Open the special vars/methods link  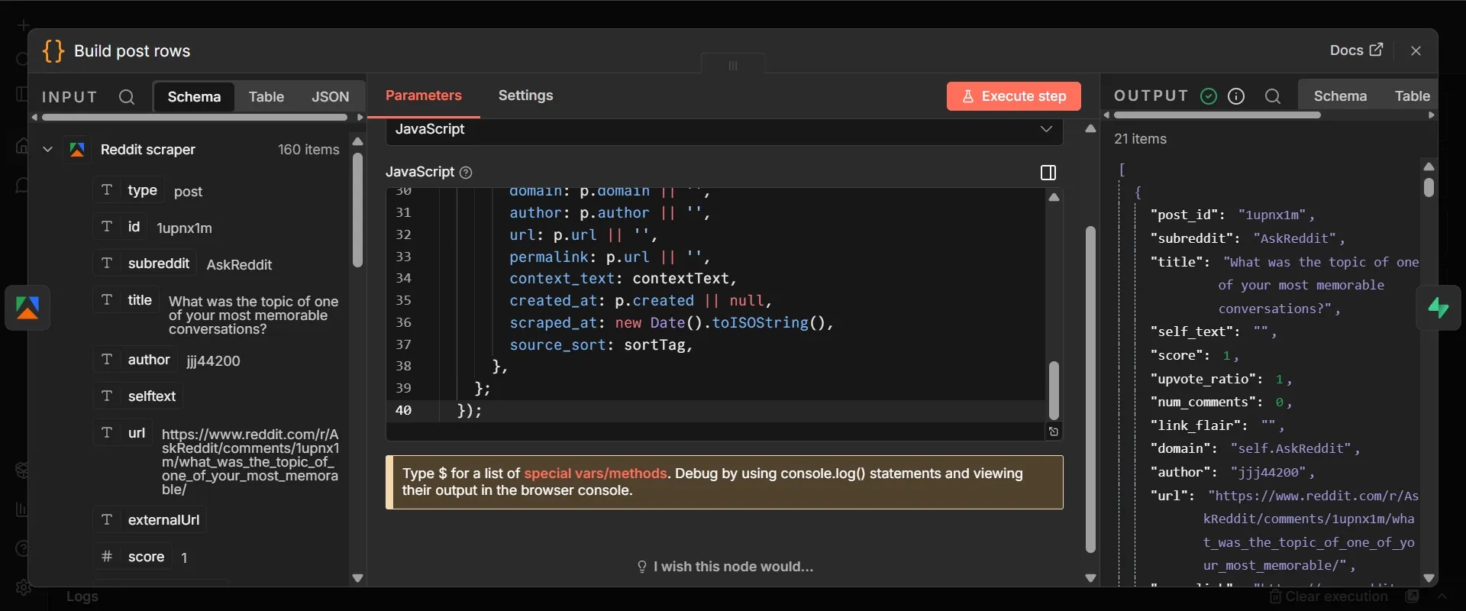click(x=596, y=474)
